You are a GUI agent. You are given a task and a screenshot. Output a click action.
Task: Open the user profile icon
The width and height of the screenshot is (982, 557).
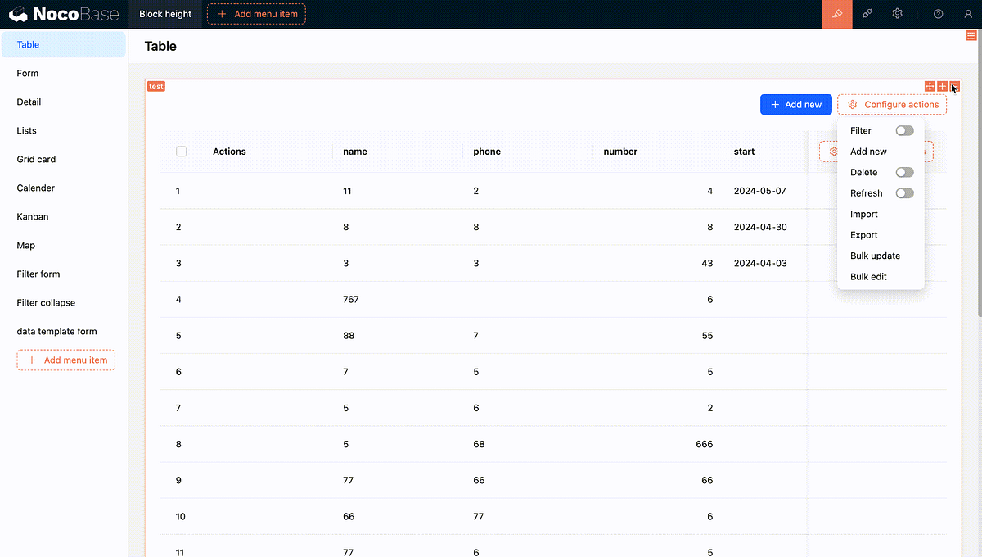[967, 14]
